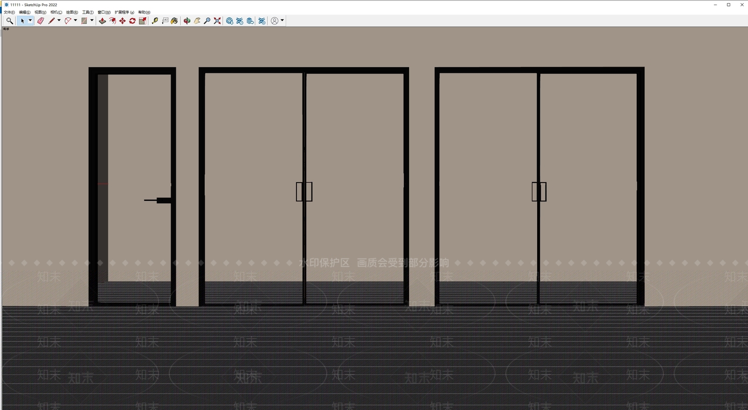Click the rightmost double door's pull handles

click(539, 191)
